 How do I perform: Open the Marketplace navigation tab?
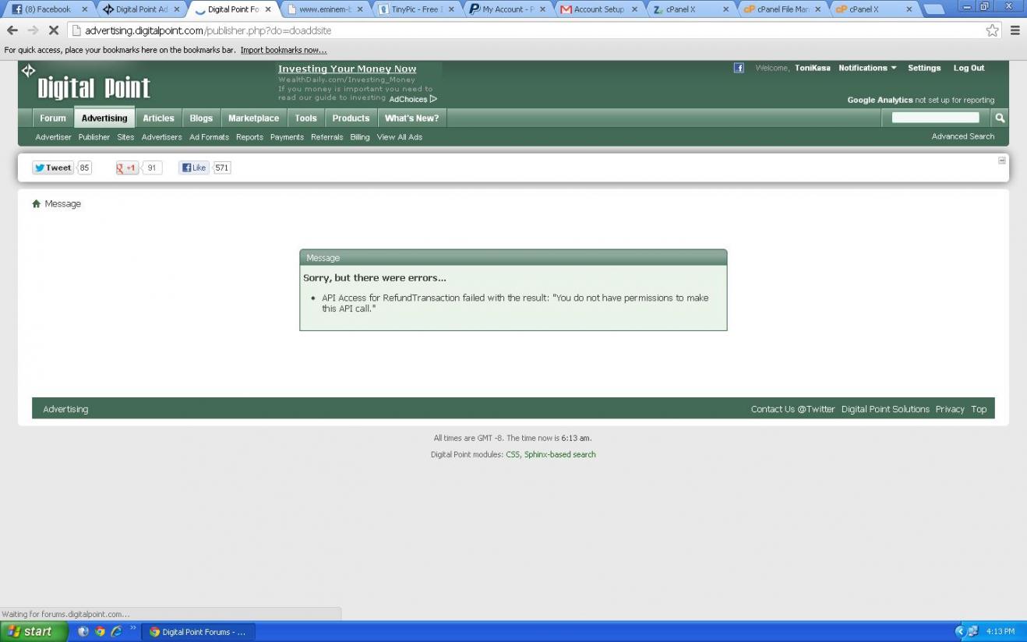(x=253, y=118)
